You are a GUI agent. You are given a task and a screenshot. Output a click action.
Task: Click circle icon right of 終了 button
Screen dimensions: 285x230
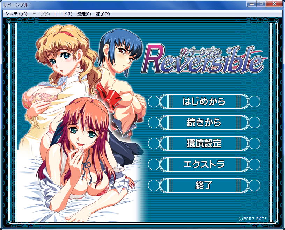click(255, 185)
